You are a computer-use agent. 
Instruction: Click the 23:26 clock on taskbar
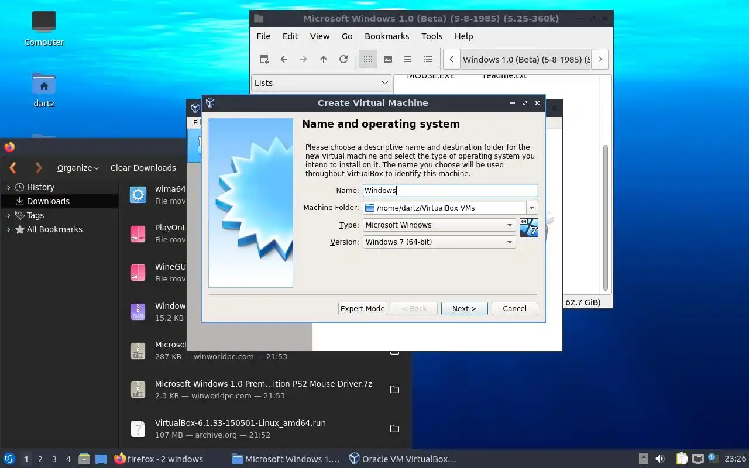click(735, 459)
